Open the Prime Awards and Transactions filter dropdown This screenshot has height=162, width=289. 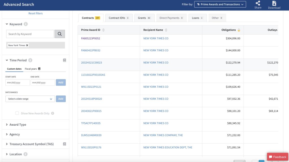click(220, 5)
